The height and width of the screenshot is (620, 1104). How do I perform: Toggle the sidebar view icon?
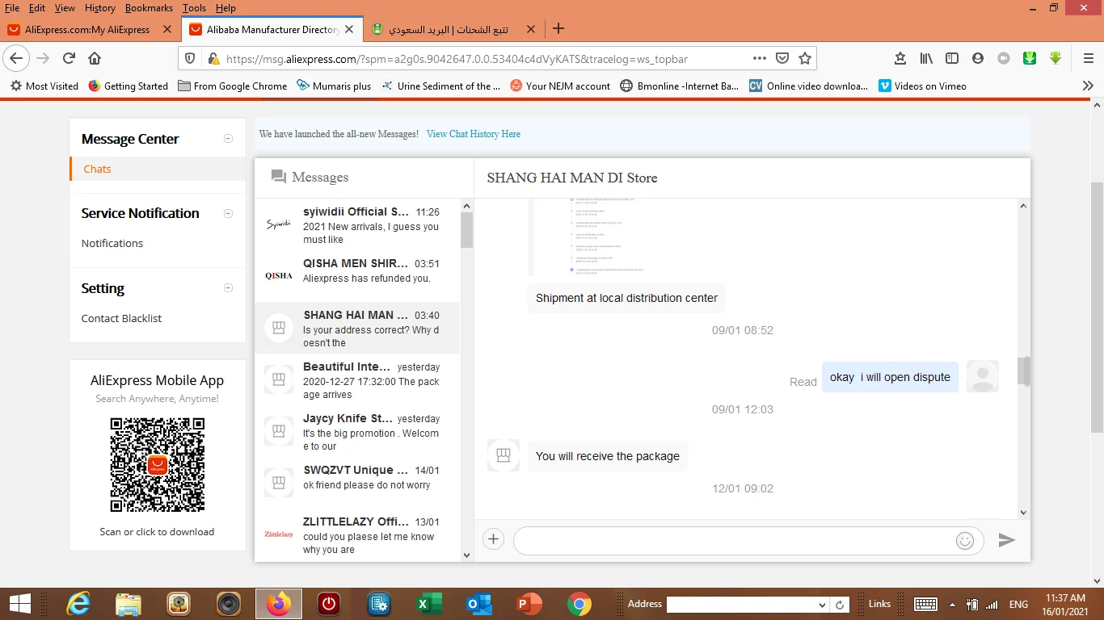click(952, 58)
